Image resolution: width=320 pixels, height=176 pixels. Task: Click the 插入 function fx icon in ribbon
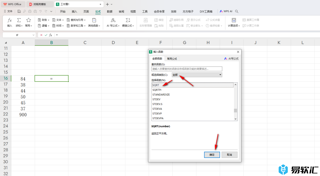coord(9,20)
